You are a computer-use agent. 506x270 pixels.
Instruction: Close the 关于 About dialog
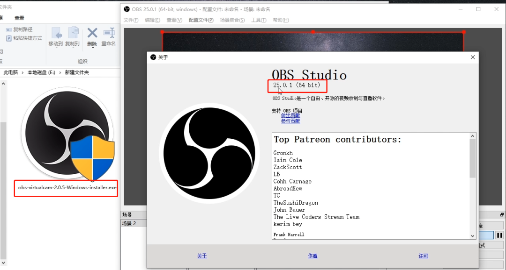(473, 57)
